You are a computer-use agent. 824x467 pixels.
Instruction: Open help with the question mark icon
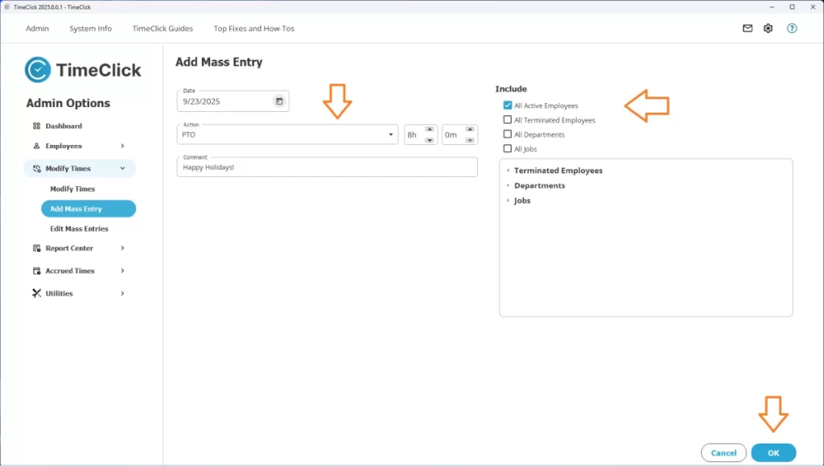(791, 28)
